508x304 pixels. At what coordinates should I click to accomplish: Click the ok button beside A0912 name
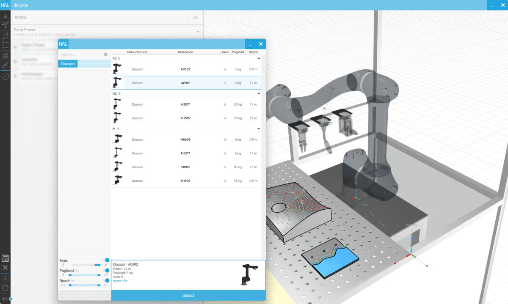point(196,17)
